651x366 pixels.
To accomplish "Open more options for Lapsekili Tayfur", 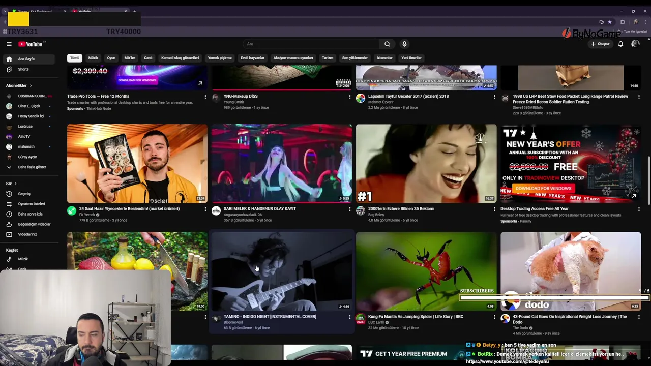I will [494, 97].
